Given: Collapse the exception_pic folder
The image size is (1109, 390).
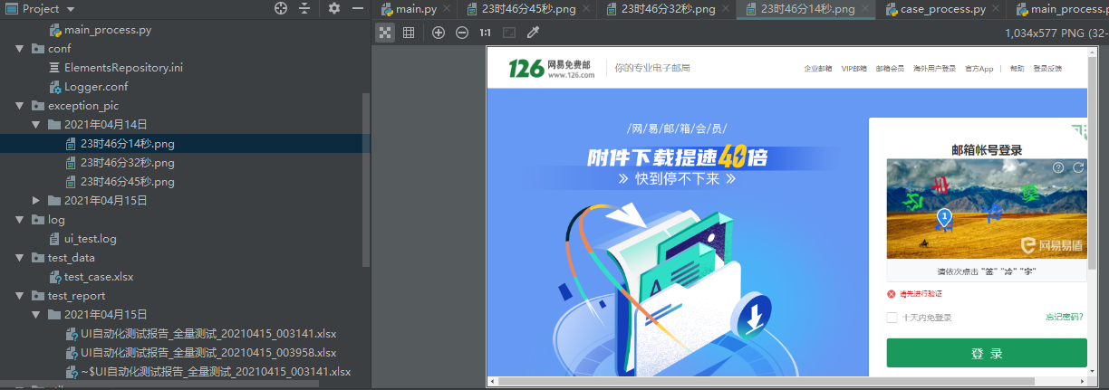Looking at the screenshot, I should click(x=20, y=106).
